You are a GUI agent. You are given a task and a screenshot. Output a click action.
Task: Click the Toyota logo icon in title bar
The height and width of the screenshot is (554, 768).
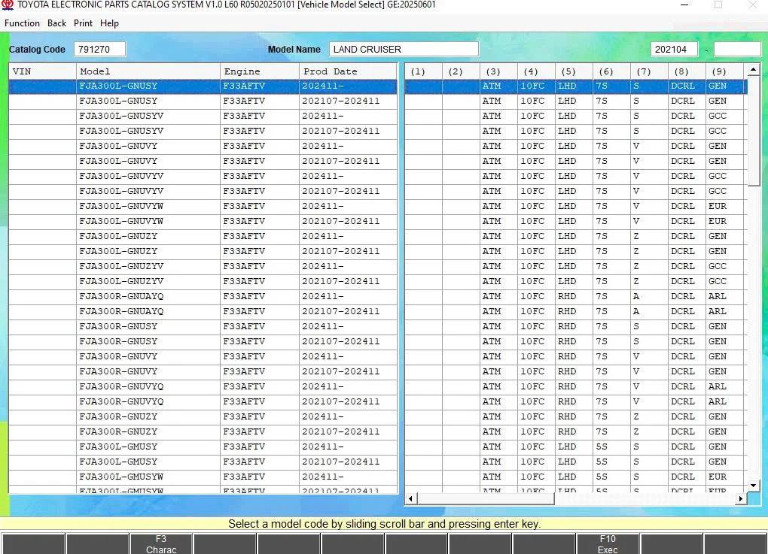pos(8,5)
